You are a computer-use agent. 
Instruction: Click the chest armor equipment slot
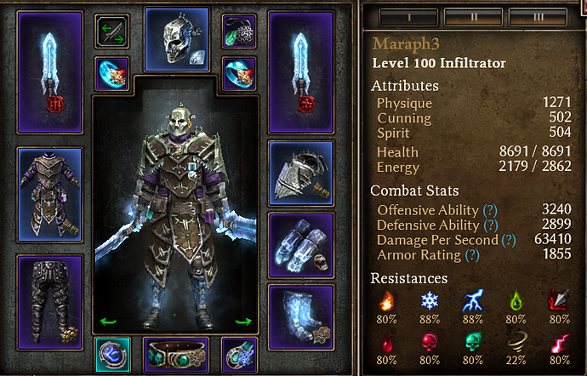pyautogui.click(x=50, y=195)
